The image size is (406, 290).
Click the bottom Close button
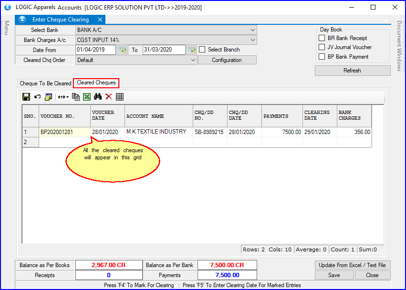[372, 275]
